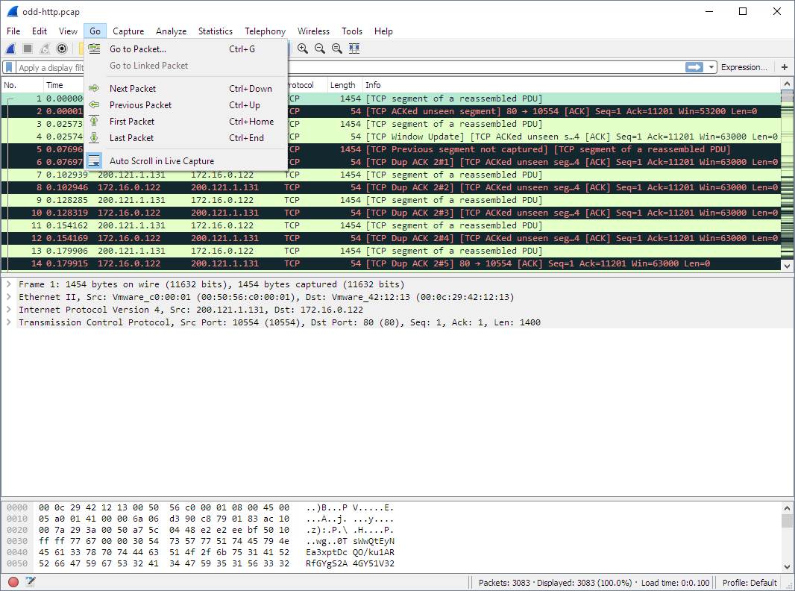This screenshot has width=795, height=591.
Task: Select the start capture shark fin icon
Action: pyautogui.click(x=10, y=49)
